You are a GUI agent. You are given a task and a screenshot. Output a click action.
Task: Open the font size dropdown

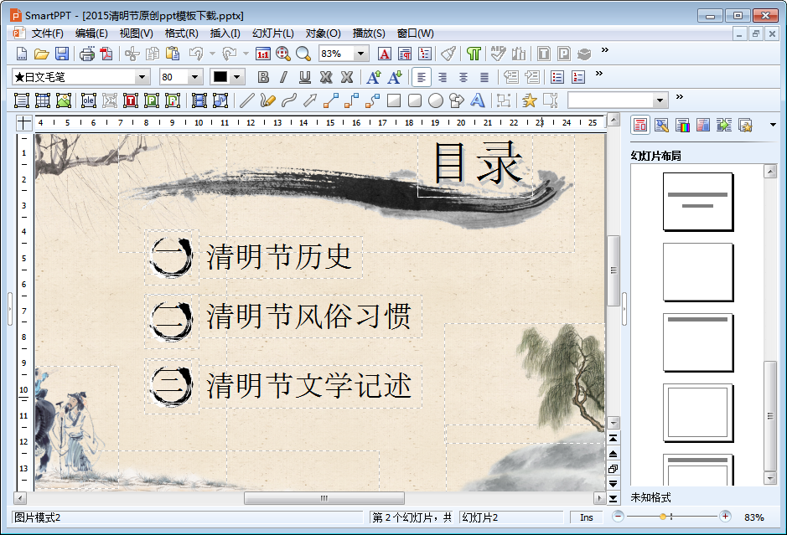tap(194, 77)
